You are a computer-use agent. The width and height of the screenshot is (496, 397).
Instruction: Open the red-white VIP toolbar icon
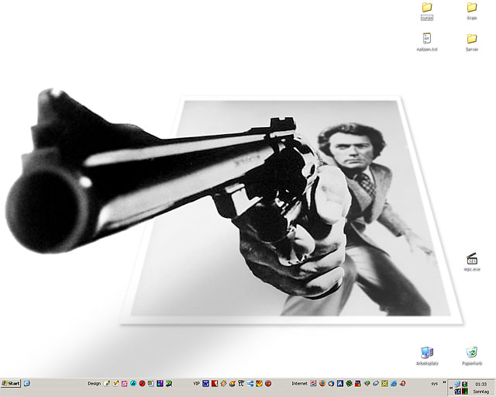(x=215, y=383)
